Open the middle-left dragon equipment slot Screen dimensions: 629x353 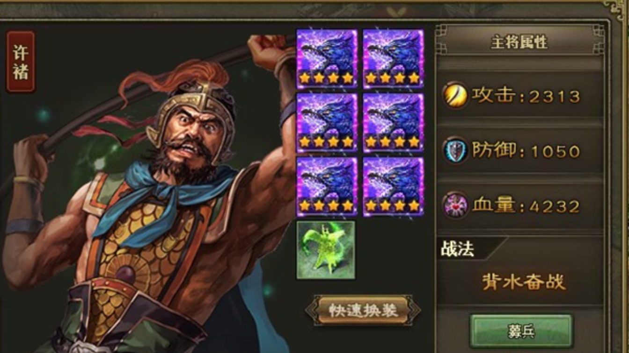coord(327,123)
